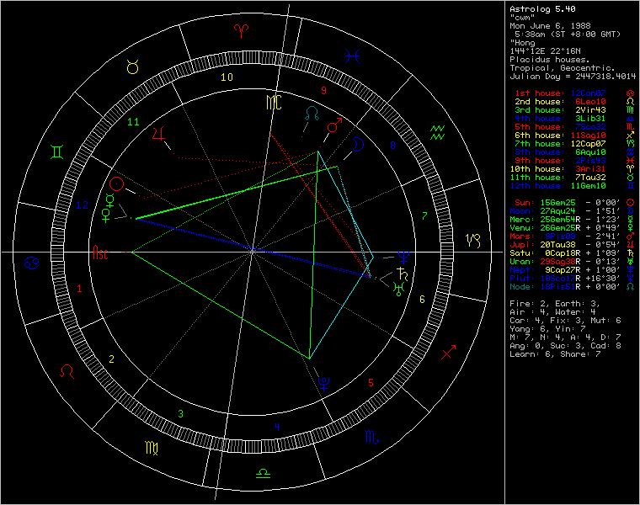Click the coordinates 144°12E 22°16N
The image size is (640, 505).
[x=545, y=51]
